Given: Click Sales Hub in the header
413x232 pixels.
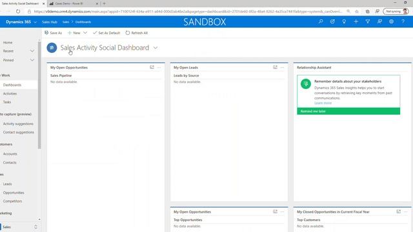Looking at the screenshot, I should [x=50, y=22].
